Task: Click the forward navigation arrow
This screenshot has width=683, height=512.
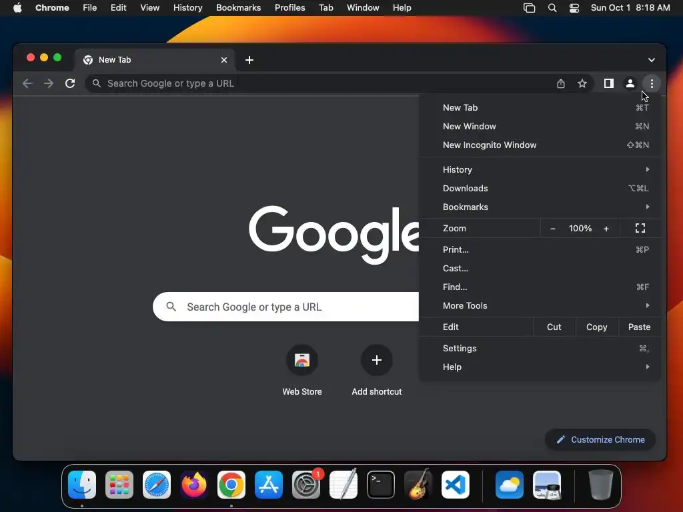Action: (x=48, y=83)
